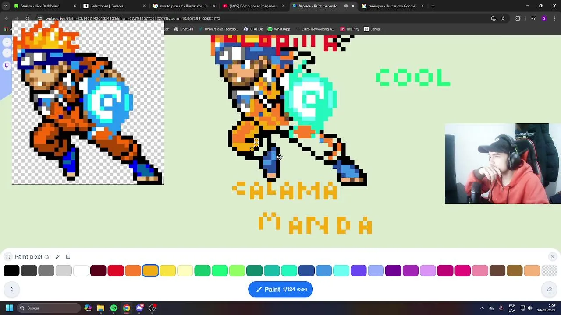
Task: Choose the dark navy blue swatch
Action: coord(306,271)
